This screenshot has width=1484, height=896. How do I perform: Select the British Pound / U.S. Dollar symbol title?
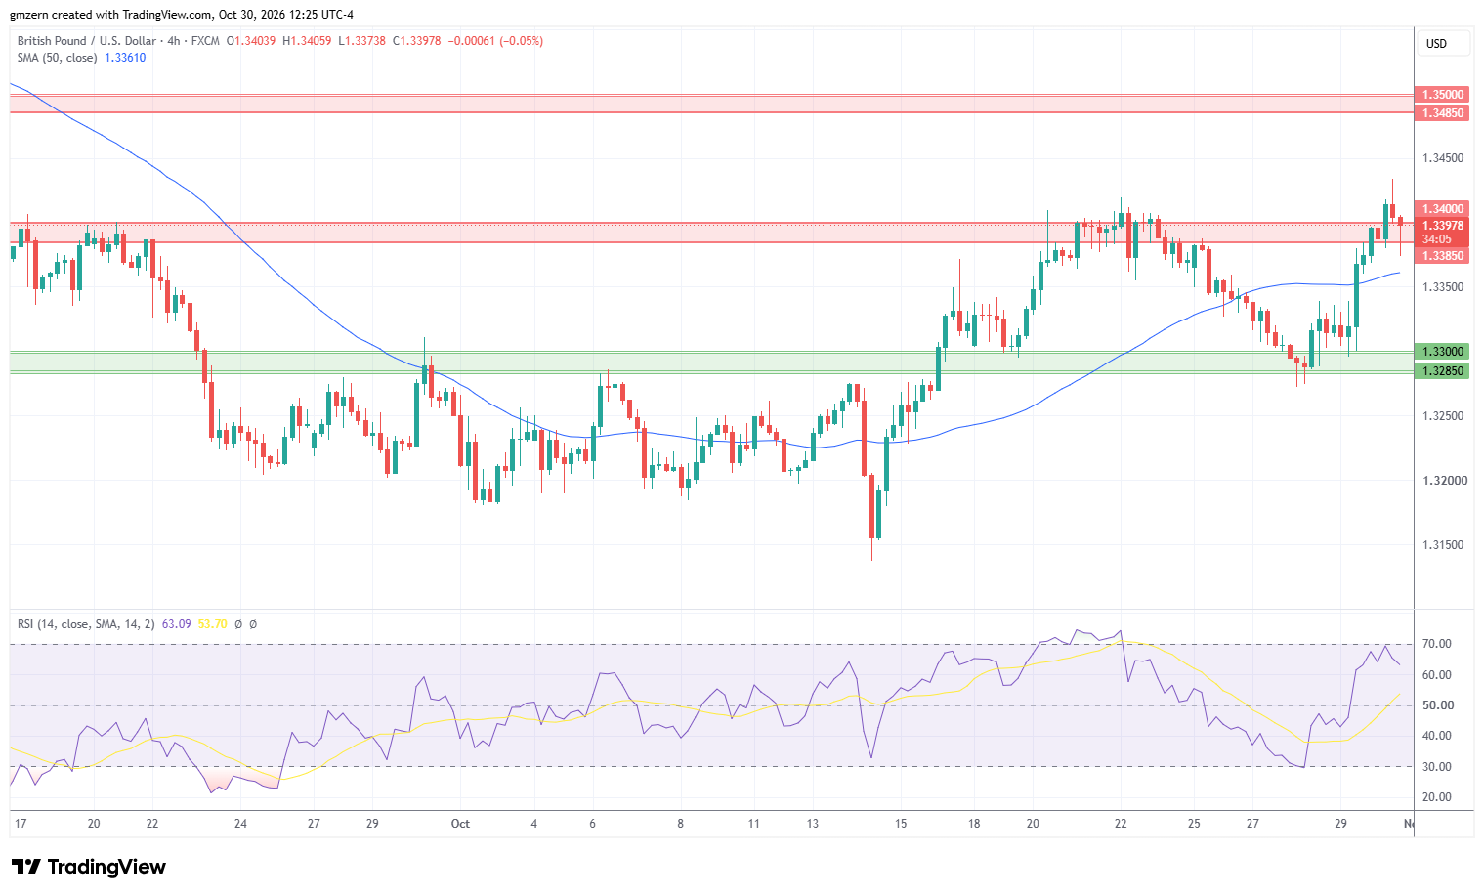point(86,41)
